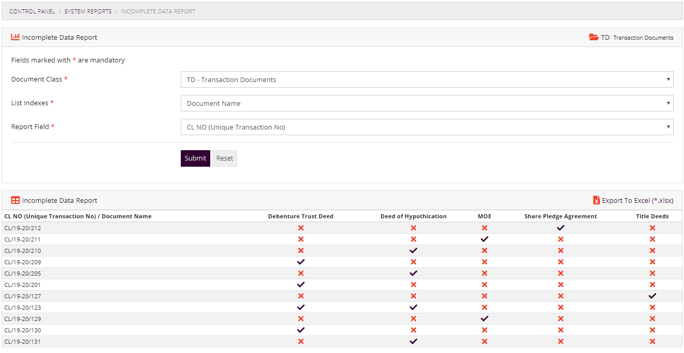Click the bar chart icon beside Incomplete Data Report
This screenshot has height=353, width=684.
pos(15,37)
